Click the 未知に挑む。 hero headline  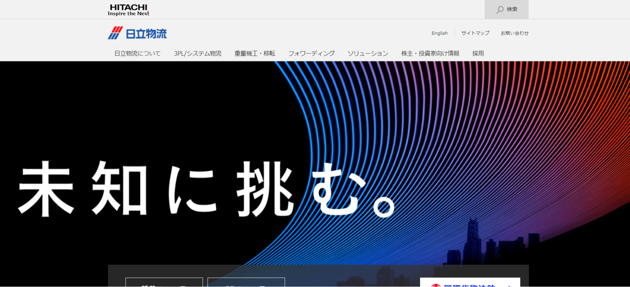(x=206, y=188)
